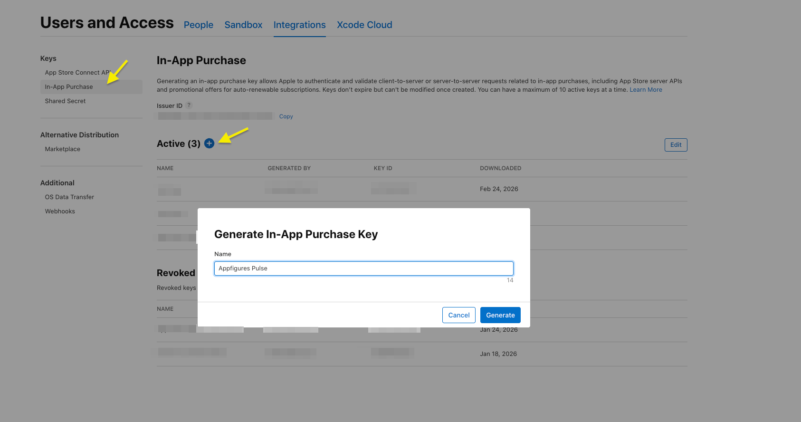Open Marketplace under Alternative Distribution
The image size is (801, 422).
pos(63,149)
